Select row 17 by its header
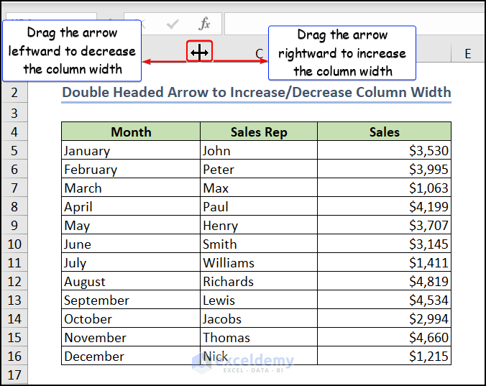The image size is (486, 386). click(14, 374)
